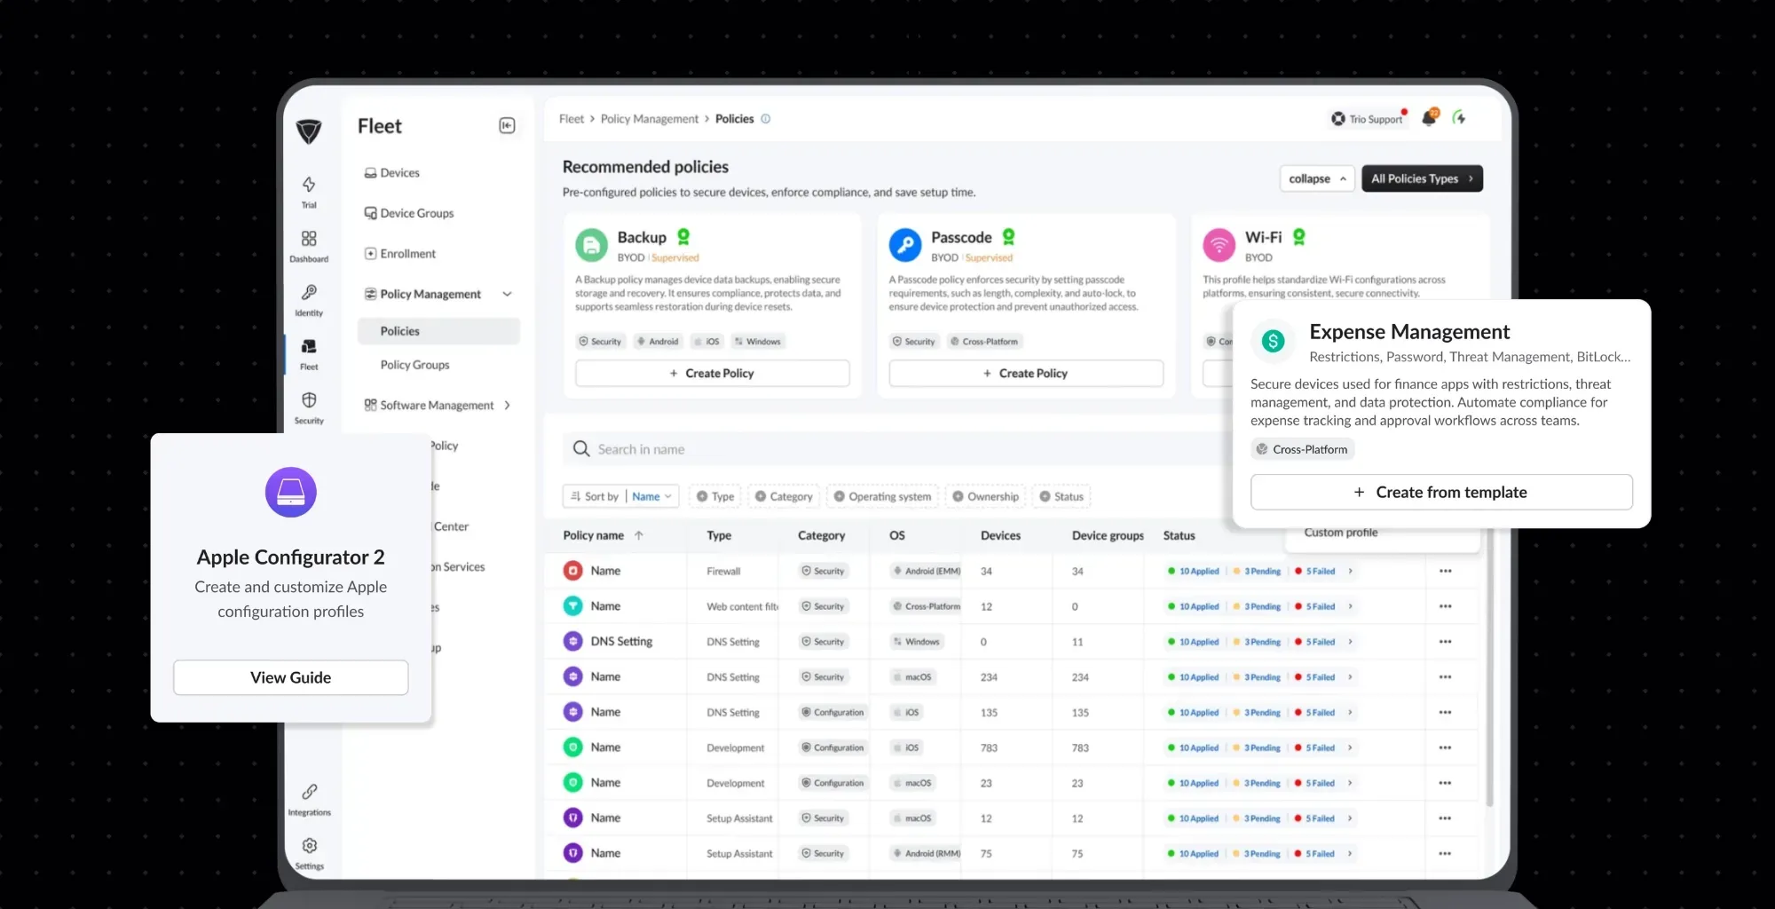Click the green lightning icon in header

pos(1458,117)
